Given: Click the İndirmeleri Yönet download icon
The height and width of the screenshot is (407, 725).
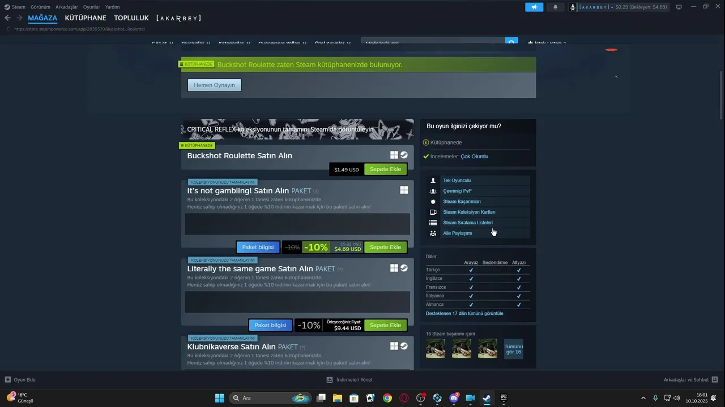Looking at the screenshot, I should click(x=330, y=380).
